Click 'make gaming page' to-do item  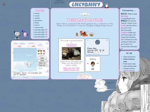click(x=130, y=66)
